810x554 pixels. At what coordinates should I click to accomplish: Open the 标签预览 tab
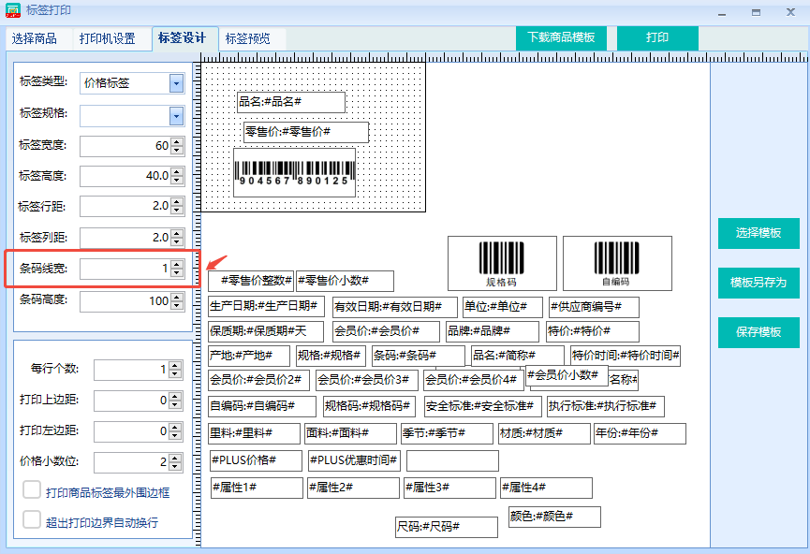(x=248, y=38)
